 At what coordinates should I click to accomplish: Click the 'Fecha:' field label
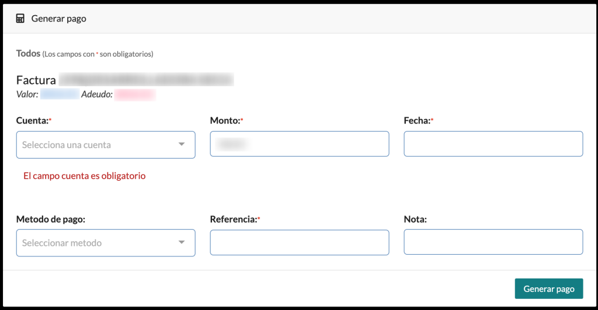point(418,121)
